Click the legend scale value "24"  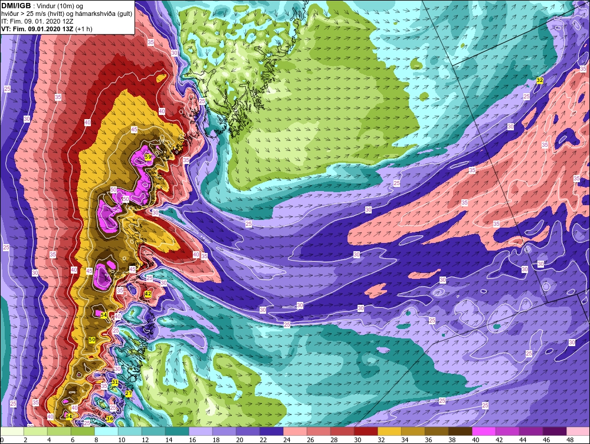click(286, 440)
